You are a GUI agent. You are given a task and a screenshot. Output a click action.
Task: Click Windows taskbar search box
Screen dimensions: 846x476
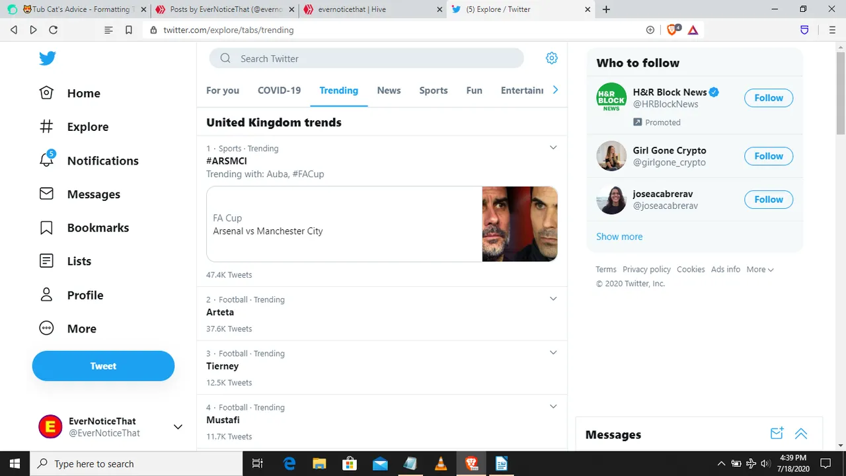137,463
